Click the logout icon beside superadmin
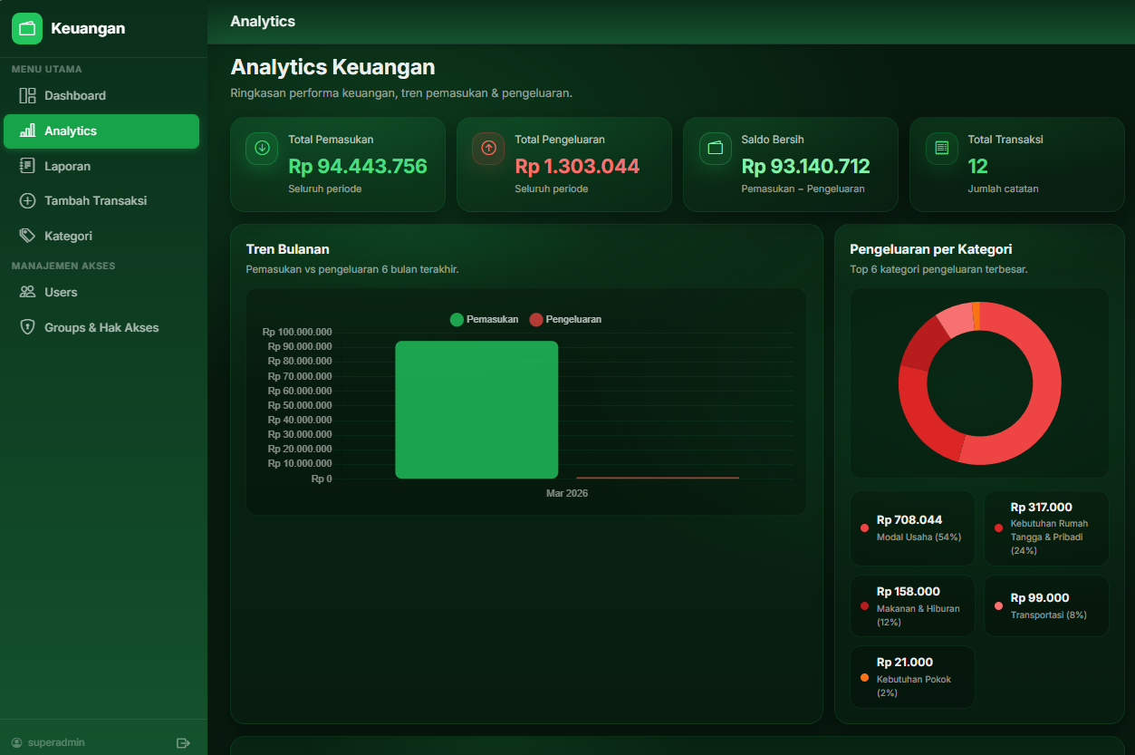Viewport: 1135px width, 755px height. 183,743
